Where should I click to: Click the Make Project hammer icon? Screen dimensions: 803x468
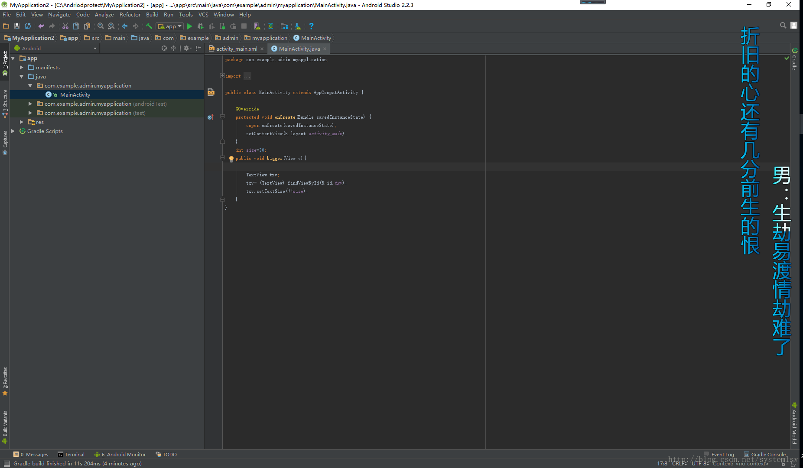[x=149, y=26]
